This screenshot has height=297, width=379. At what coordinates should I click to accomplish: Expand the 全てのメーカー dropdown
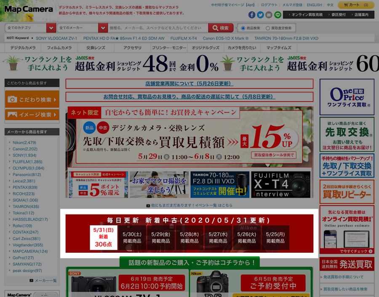click(103, 28)
